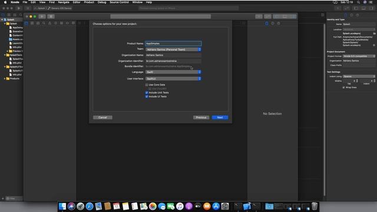377x212 pixels.
Task: Select Assets.xcassets in navigator
Action: (16, 39)
